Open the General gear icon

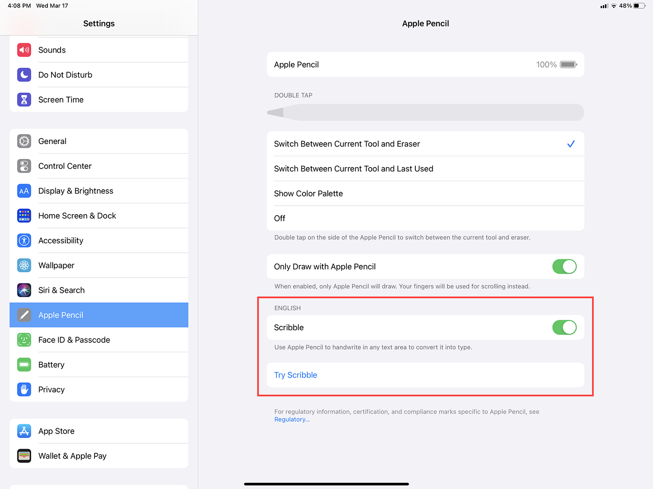tap(24, 141)
